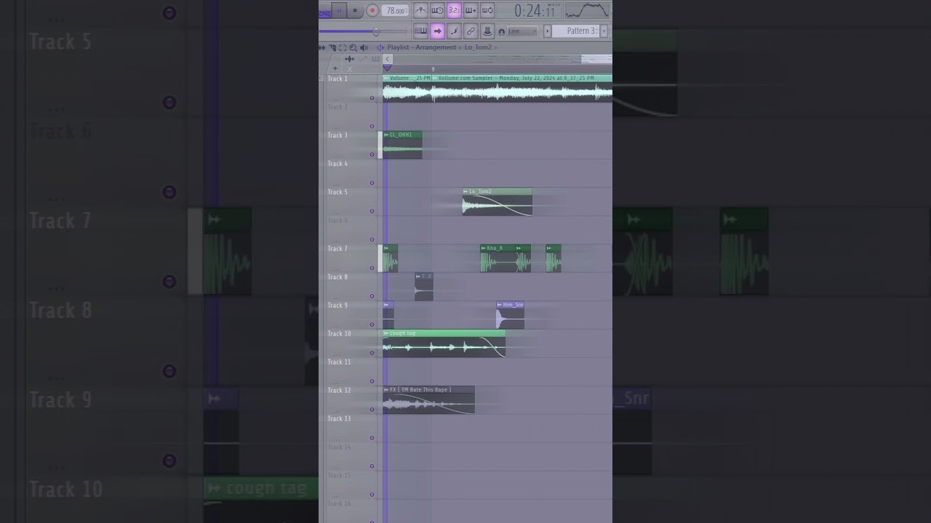The image size is (931, 523).
Task: Click the master pitch slider handle
Action: [x=376, y=31]
